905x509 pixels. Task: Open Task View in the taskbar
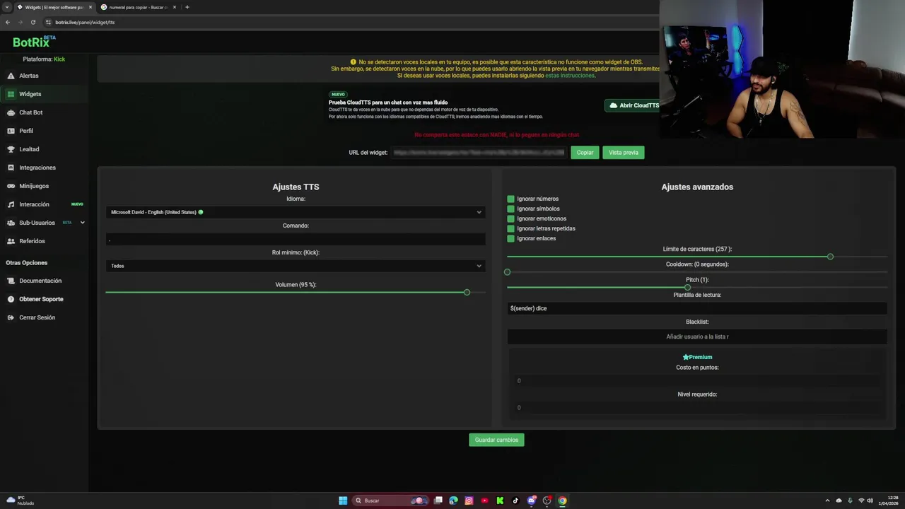[x=438, y=501]
